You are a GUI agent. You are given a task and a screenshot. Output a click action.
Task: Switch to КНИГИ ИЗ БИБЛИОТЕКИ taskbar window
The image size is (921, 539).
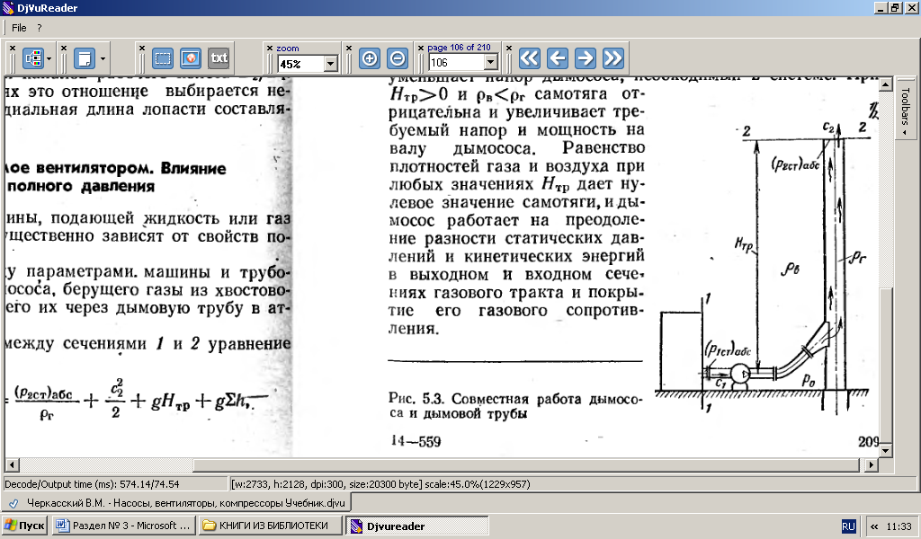coord(271,526)
